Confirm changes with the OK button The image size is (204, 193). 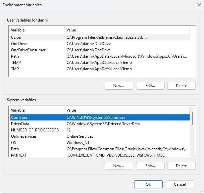point(148,184)
